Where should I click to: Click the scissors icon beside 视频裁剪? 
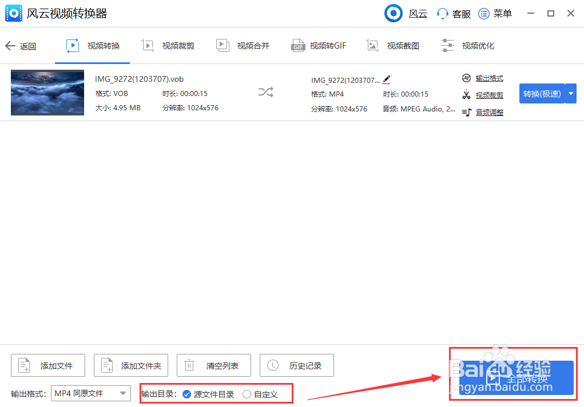pos(466,94)
